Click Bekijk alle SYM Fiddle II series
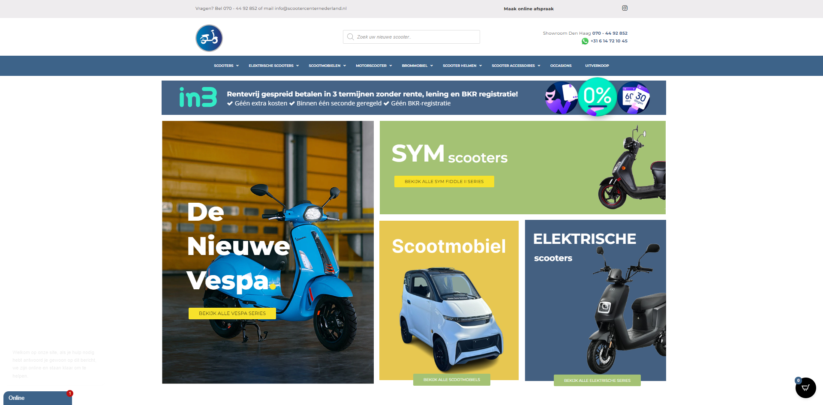Viewport: 823px width, 405px height. click(444, 181)
